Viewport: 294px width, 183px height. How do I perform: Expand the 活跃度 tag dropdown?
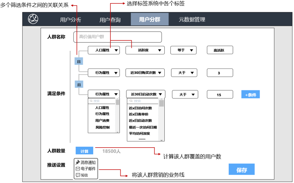145,50
